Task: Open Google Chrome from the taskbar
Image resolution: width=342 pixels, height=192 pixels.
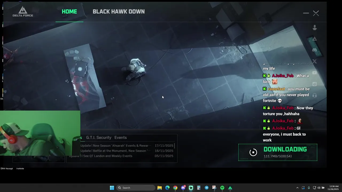Action: click(x=175, y=188)
